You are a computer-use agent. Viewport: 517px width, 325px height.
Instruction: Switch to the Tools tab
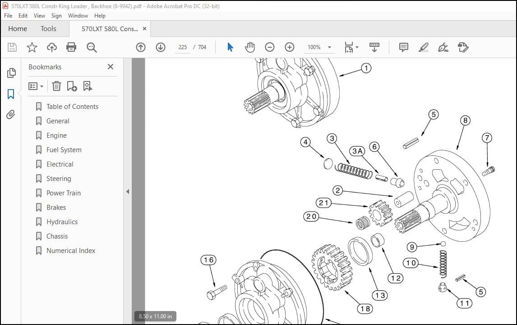click(x=48, y=29)
